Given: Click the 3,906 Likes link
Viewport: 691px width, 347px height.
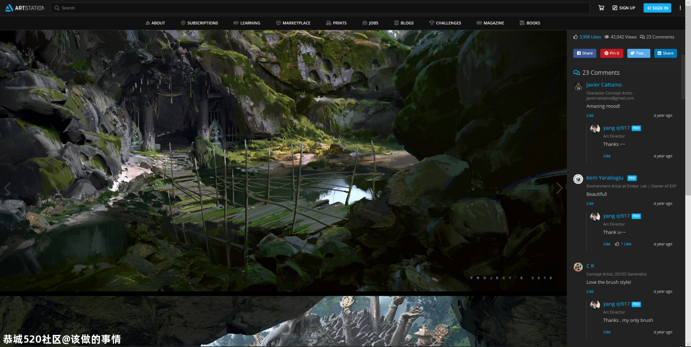Looking at the screenshot, I should pos(590,37).
